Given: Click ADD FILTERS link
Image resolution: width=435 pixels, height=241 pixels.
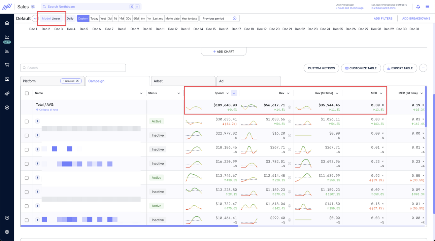Looking at the screenshot, I should (383, 19).
